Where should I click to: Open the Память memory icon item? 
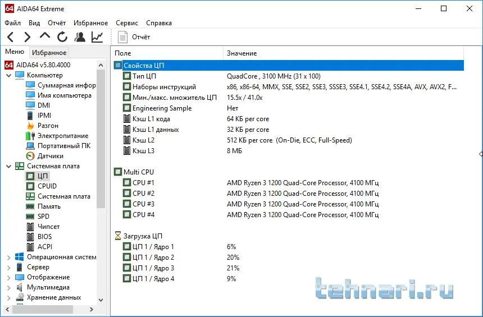(30, 206)
